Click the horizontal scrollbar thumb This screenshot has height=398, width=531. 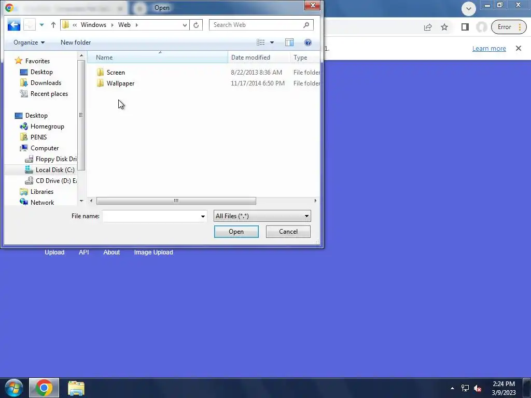tap(176, 201)
